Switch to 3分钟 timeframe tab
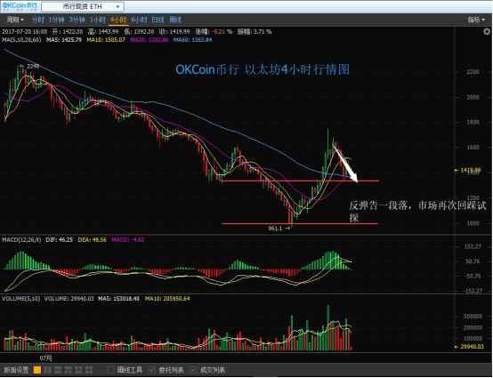This screenshot has height=378, width=493. click(77, 20)
